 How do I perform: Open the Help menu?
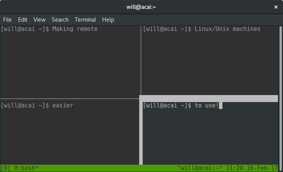tap(108, 20)
